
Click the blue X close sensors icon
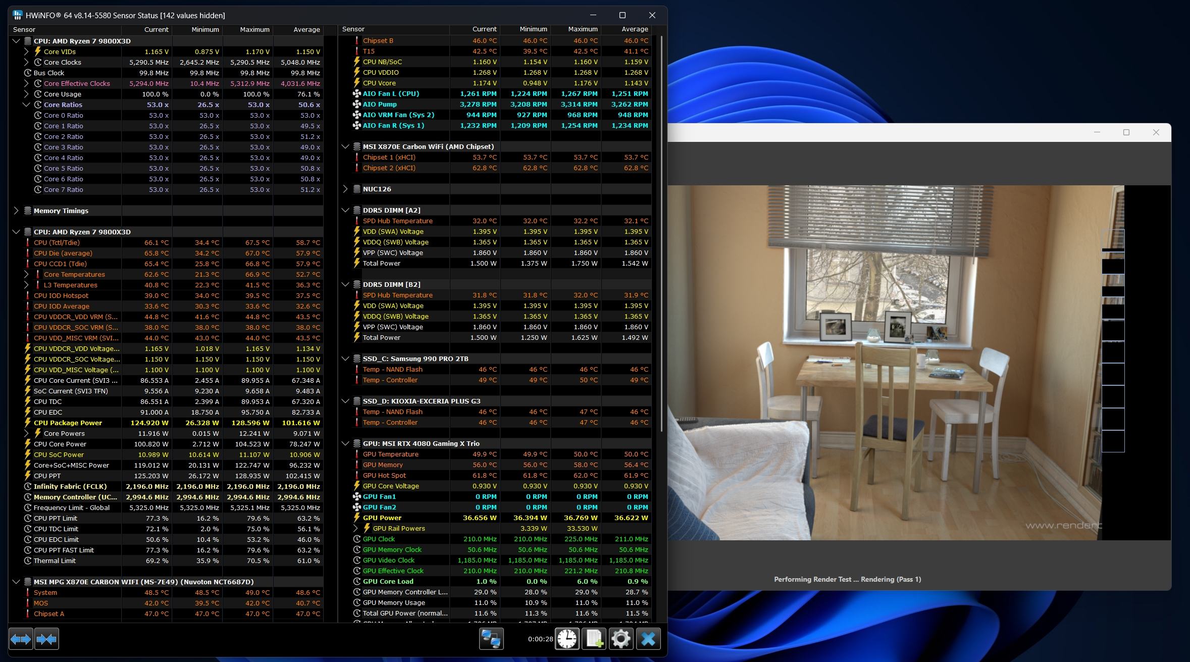648,639
